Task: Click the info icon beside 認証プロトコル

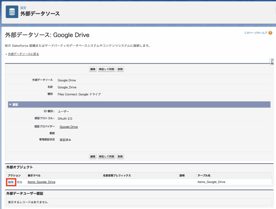Action: tap(54, 119)
